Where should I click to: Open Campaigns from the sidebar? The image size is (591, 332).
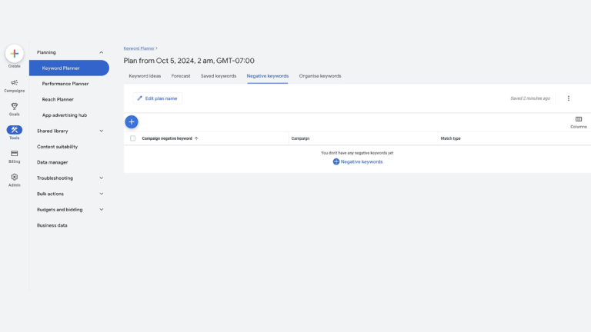pos(15,86)
